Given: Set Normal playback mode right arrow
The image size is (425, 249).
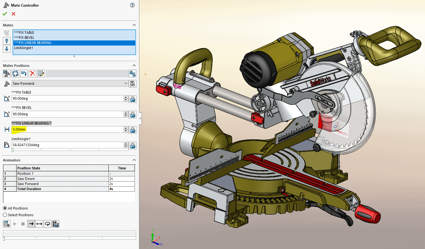Looking at the screenshot, I should 31,224.
